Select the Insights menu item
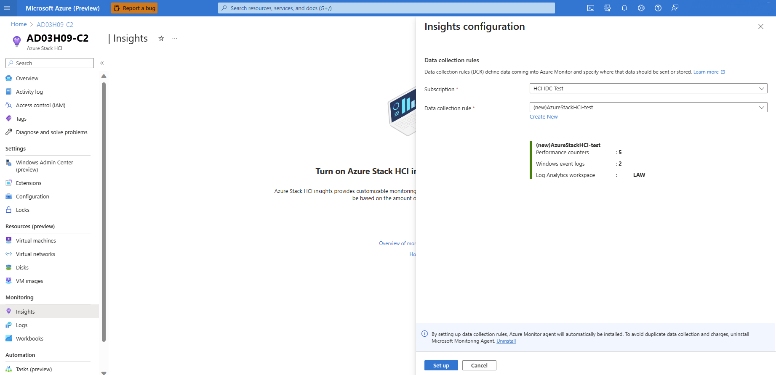This screenshot has height=375, width=776. click(50, 312)
